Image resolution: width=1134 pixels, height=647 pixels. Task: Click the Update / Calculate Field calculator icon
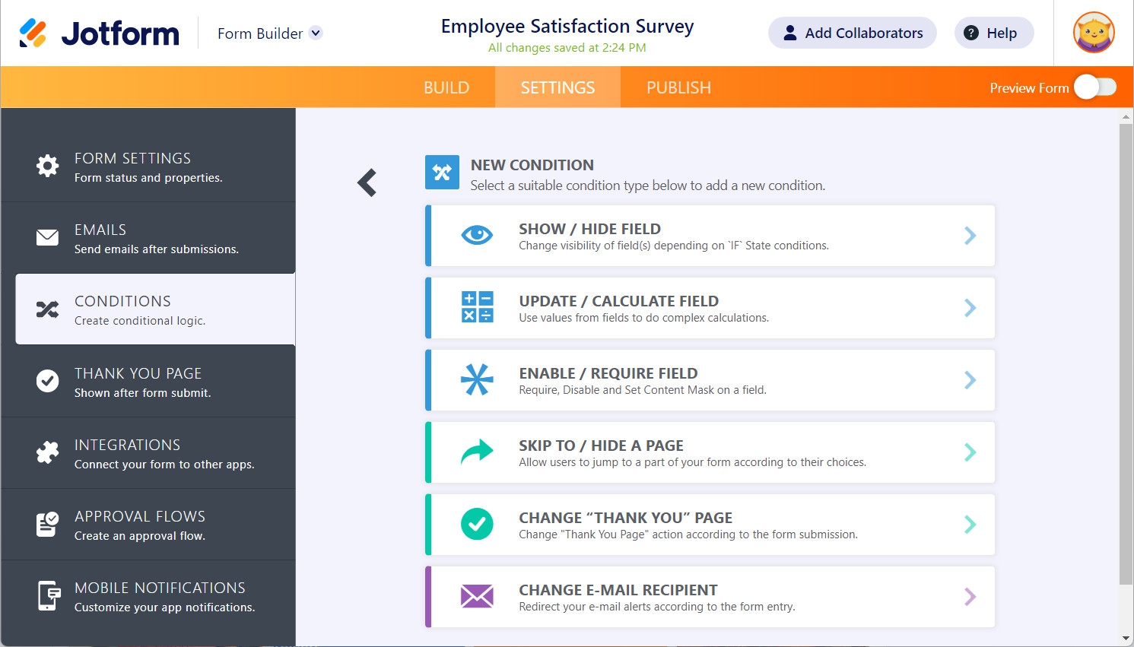tap(477, 307)
